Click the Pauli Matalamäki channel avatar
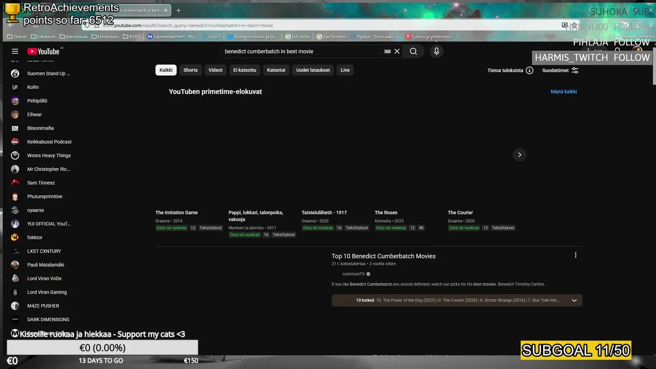Viewport: 656px width, 369px height. [x=15, y=265]
